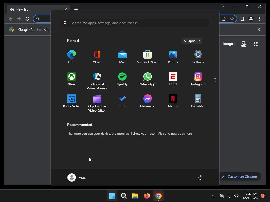Open WhatsApp

tap(148, 79)
